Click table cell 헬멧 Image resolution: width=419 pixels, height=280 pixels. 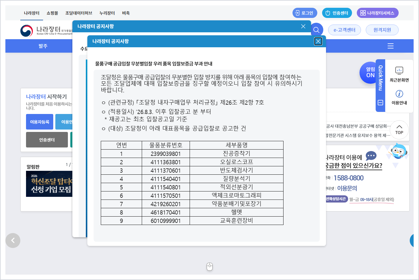tap(237, 212)
